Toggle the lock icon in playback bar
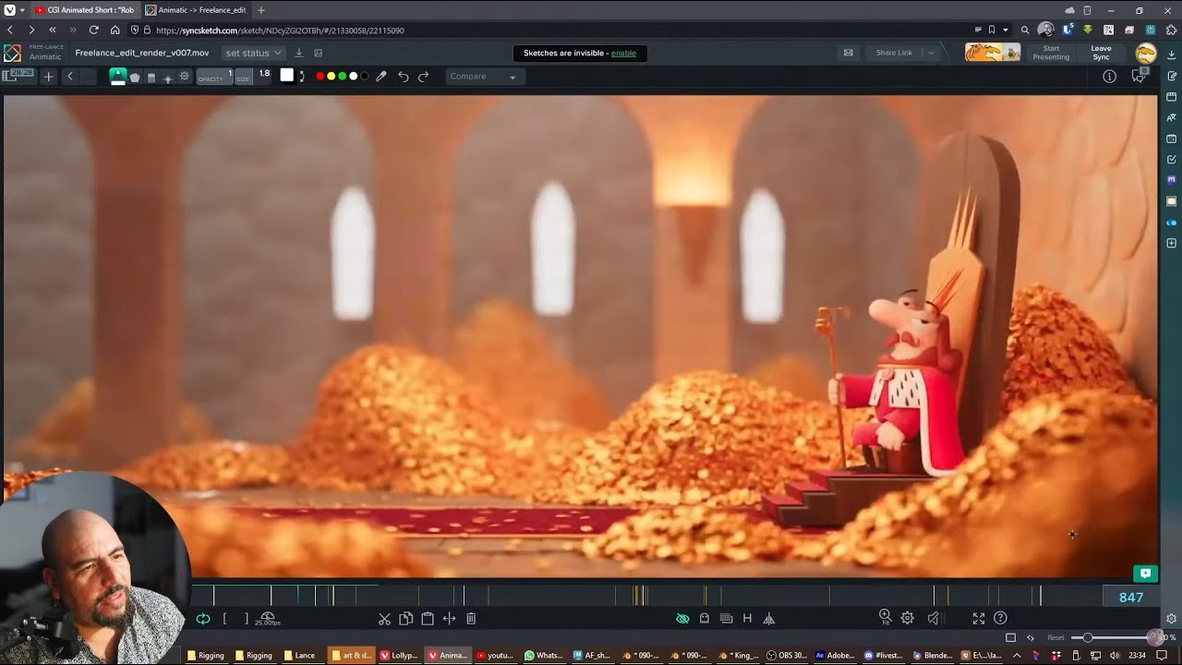Screen dimensions: 1182x665 tap(705, 619)
